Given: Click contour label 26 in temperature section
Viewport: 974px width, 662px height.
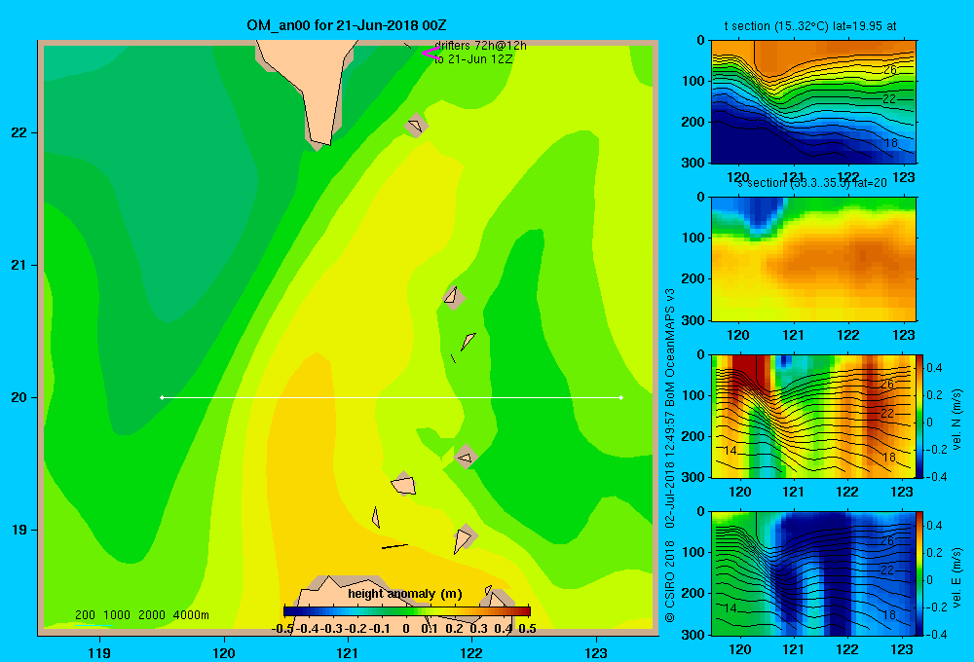Looking at the screenshot, I should click(890, 69).
